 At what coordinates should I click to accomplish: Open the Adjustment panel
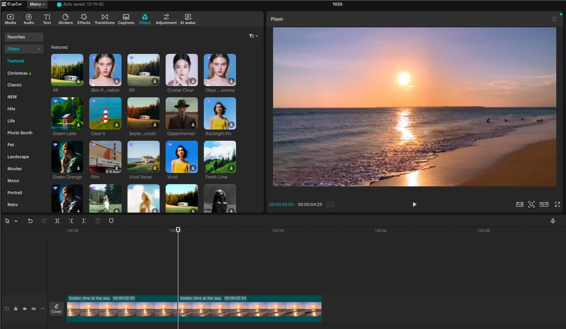(x=166, y=19)
